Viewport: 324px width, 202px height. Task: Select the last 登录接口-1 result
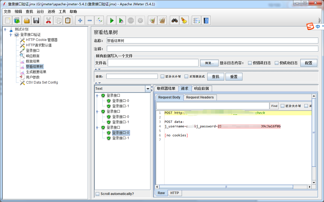120,138
